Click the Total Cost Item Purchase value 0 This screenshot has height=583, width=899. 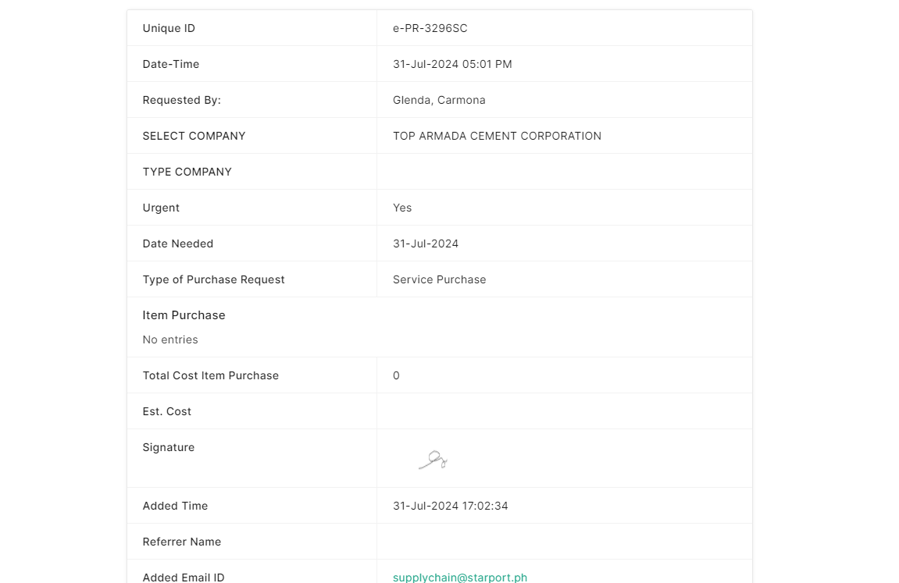click(x=396, y=375)
